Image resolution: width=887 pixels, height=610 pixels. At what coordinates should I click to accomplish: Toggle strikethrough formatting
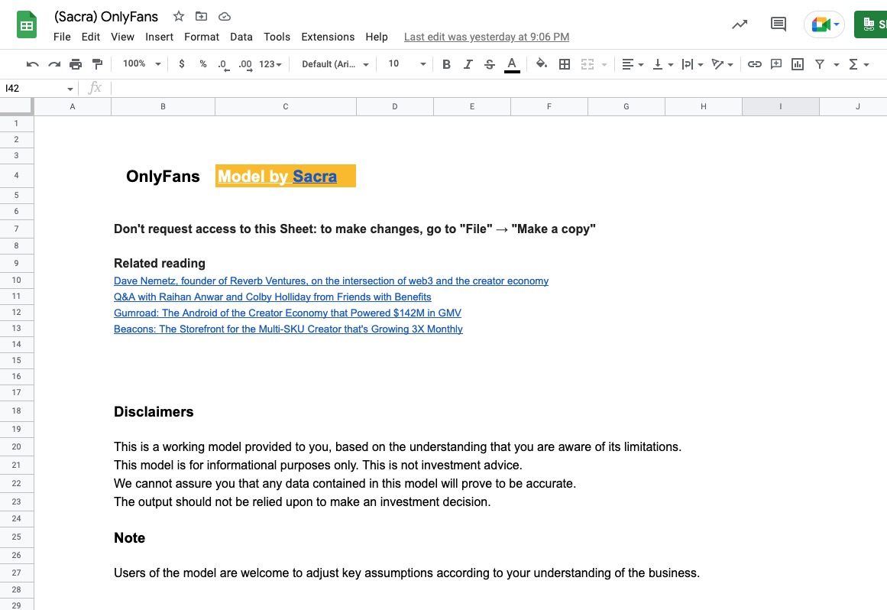(490, 64)
